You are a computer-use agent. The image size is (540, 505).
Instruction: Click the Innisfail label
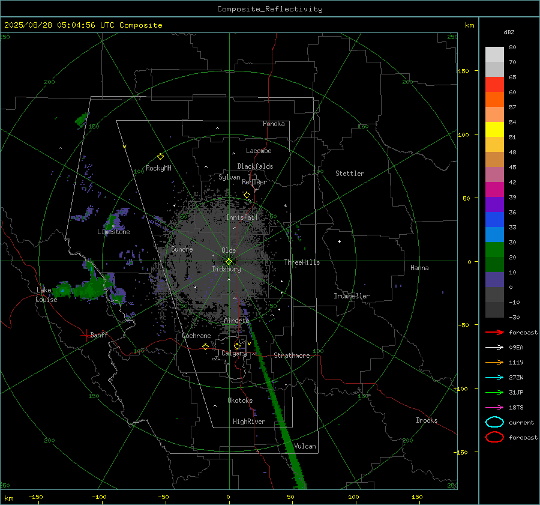[242, 217]
